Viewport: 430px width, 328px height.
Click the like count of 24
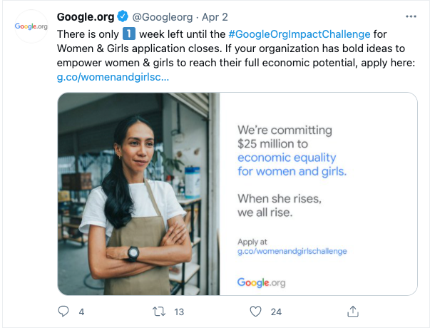click(x=276, y=312)
